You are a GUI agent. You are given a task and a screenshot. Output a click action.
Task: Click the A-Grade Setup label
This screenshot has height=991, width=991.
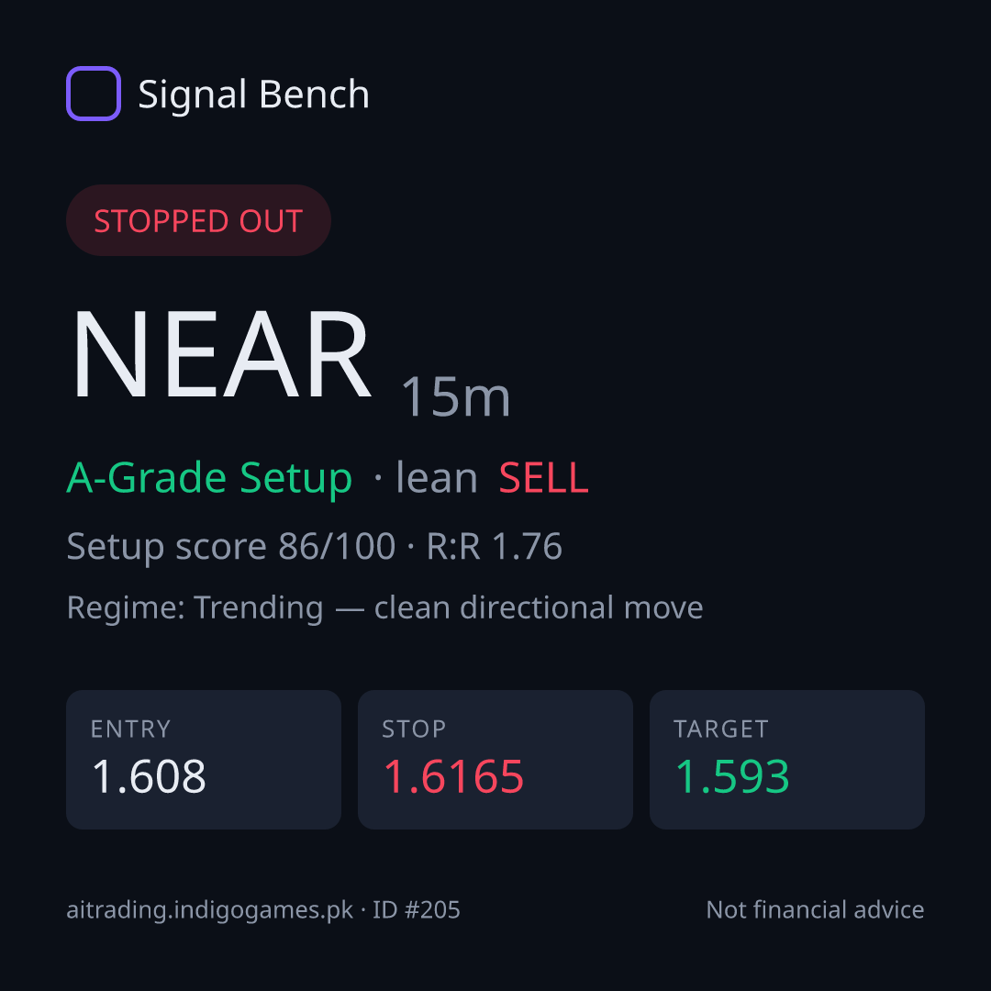[x=209, y=478]
